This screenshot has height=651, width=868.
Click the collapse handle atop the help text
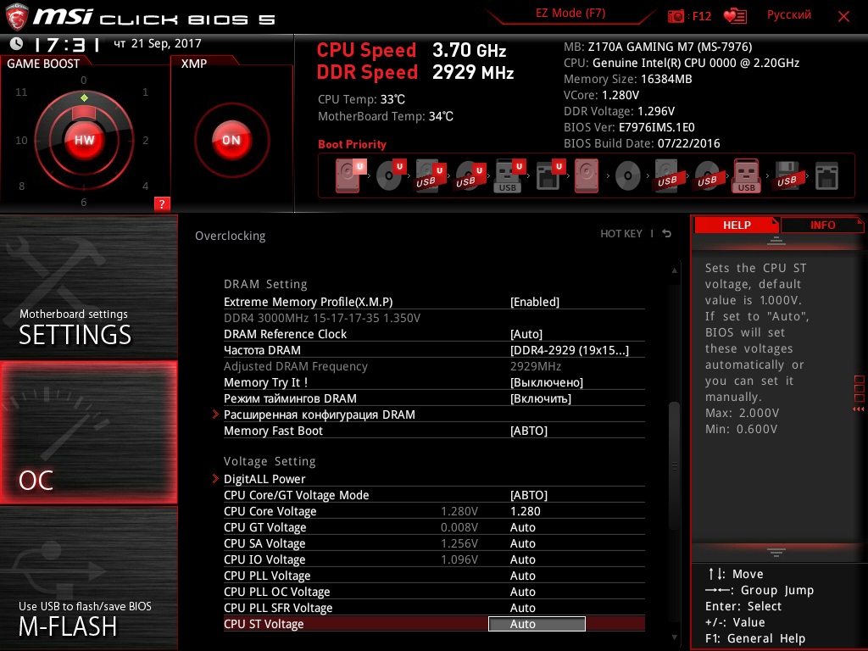776,240
